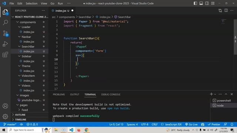Maximize the panel with the up chevron
The image size is (237, 133).
226,94
